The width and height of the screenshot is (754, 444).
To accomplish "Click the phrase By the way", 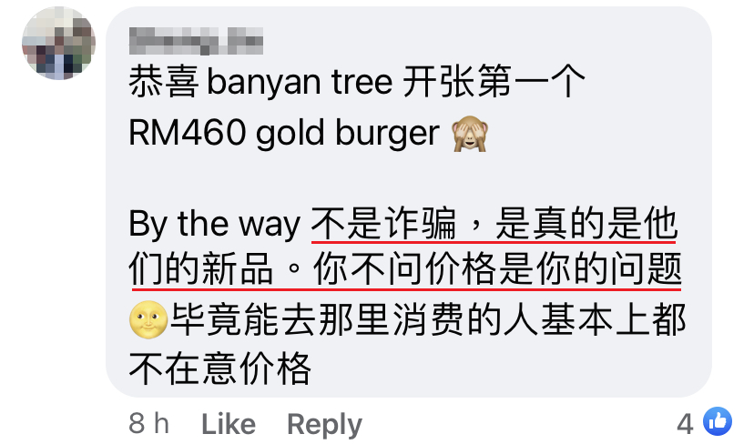I will [x=215, y=225].
